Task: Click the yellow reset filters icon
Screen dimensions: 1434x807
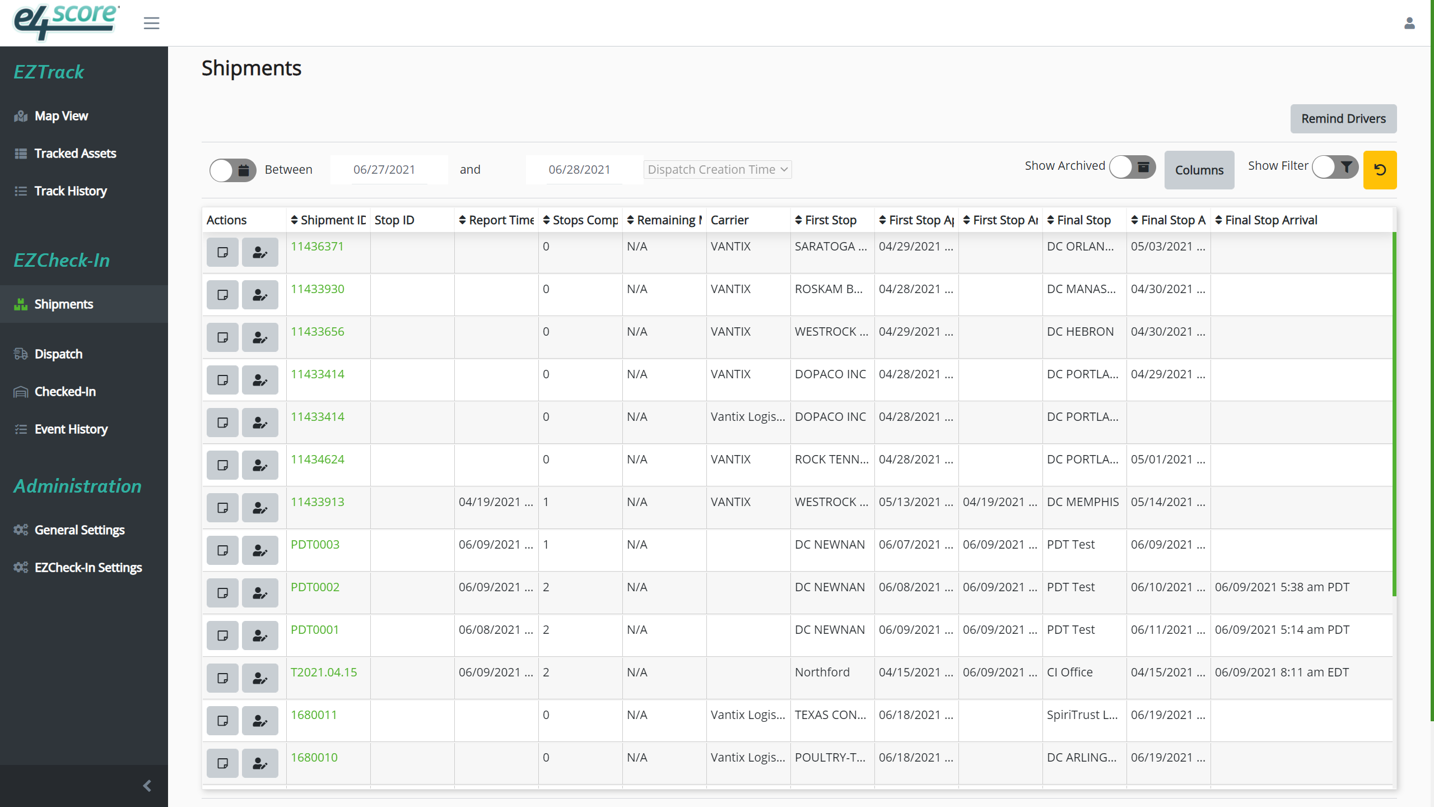Action: pos(1380,170)
